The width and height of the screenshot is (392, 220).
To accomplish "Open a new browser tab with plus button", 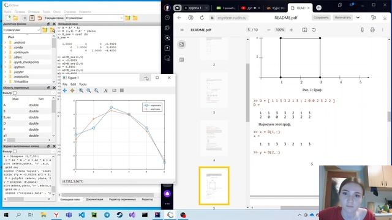I will coord(318,8).
